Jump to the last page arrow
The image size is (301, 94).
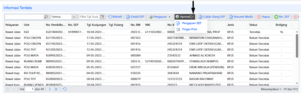click(56, 89)
